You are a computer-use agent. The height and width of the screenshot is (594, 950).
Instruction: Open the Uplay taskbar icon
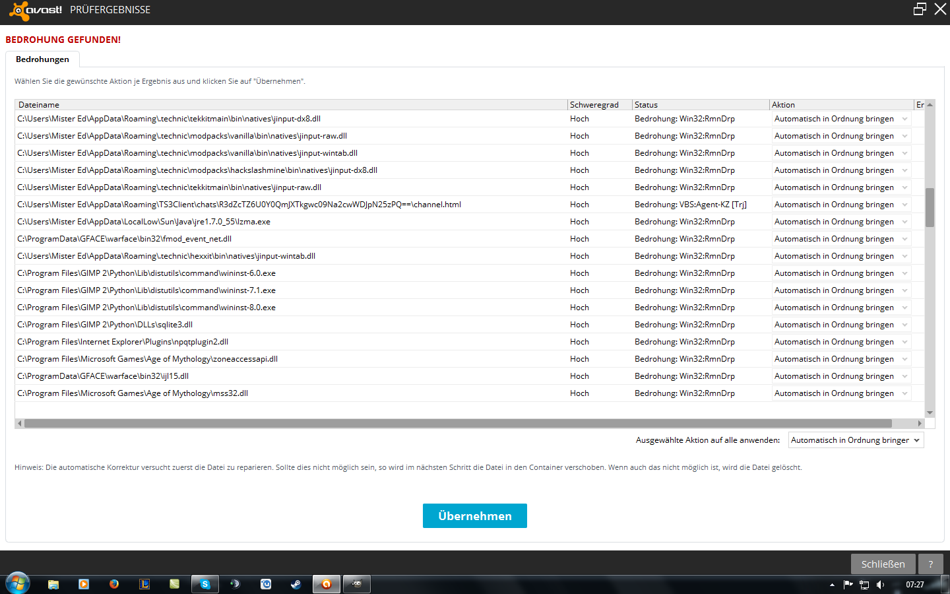tap(266, 584)
